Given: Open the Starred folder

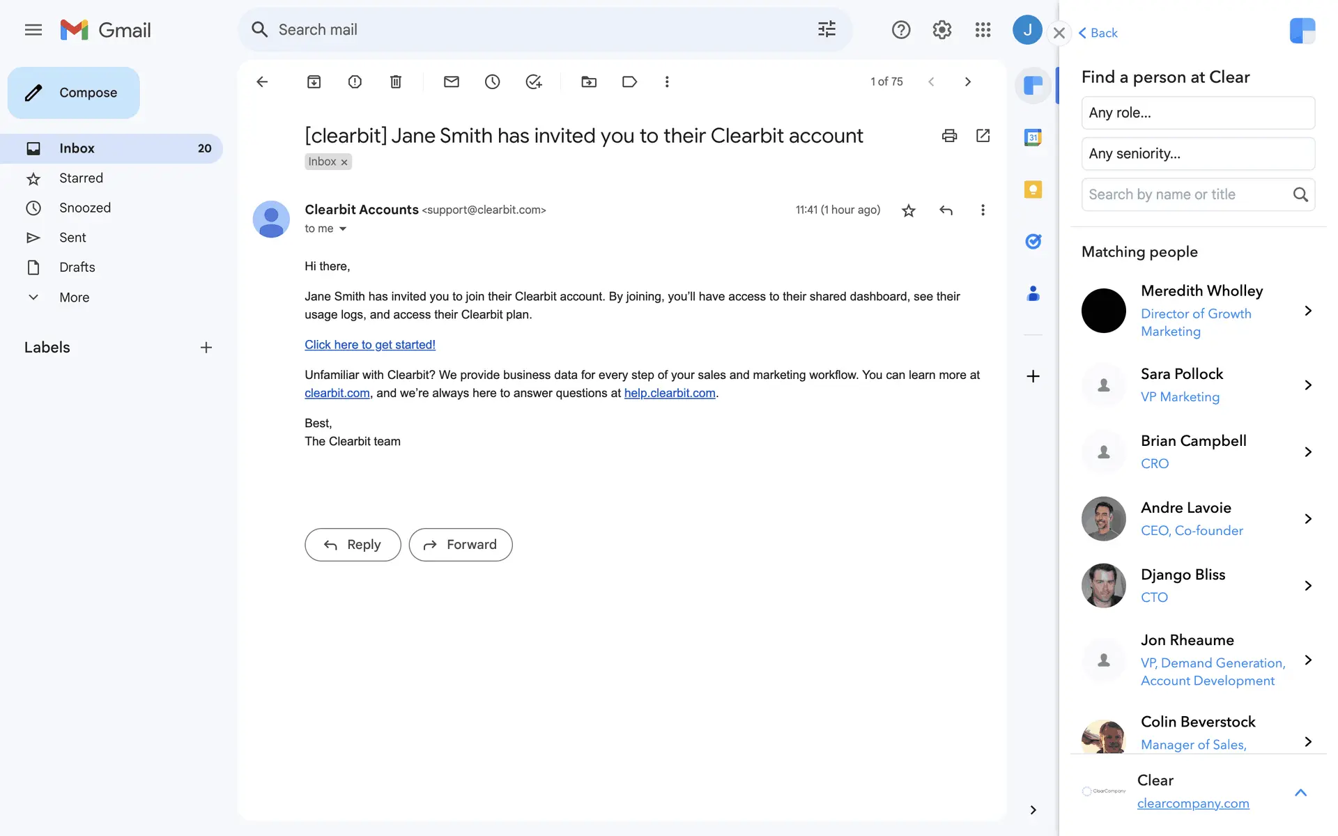Looking at the screenshot, I should click(x=81, y=178).
